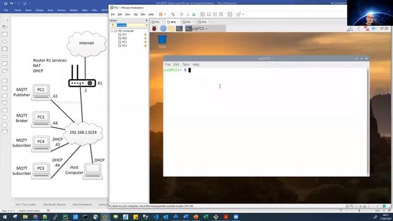Click the single window view icon in VMware

pos(209,14)
